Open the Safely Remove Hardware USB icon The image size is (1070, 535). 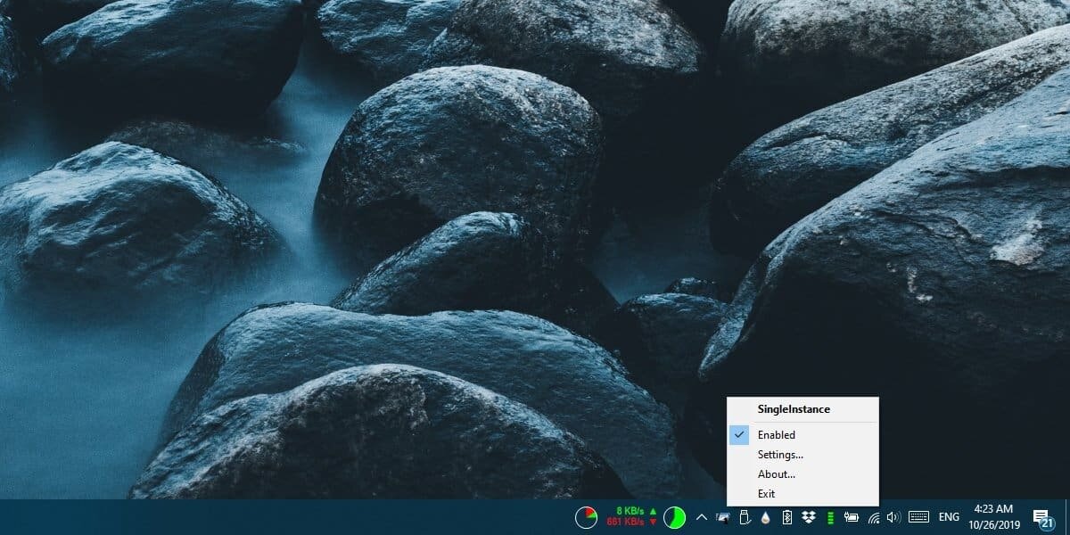tap(745, 516)
